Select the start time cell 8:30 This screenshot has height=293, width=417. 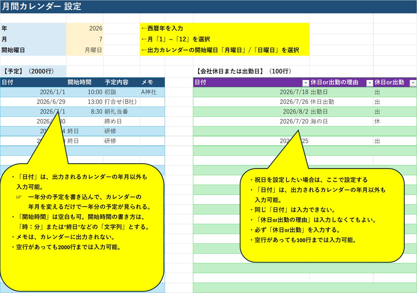click(85, 112)
